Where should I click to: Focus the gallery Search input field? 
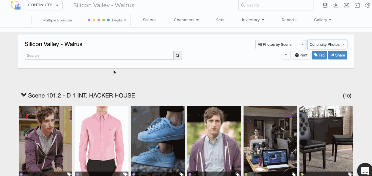[99, 55]
